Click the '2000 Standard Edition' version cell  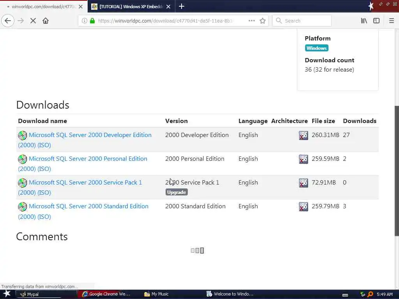click(x=195, y=206)
